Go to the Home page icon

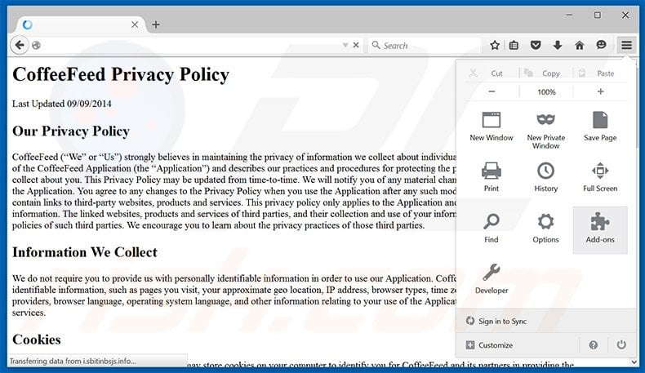[579, 45]
